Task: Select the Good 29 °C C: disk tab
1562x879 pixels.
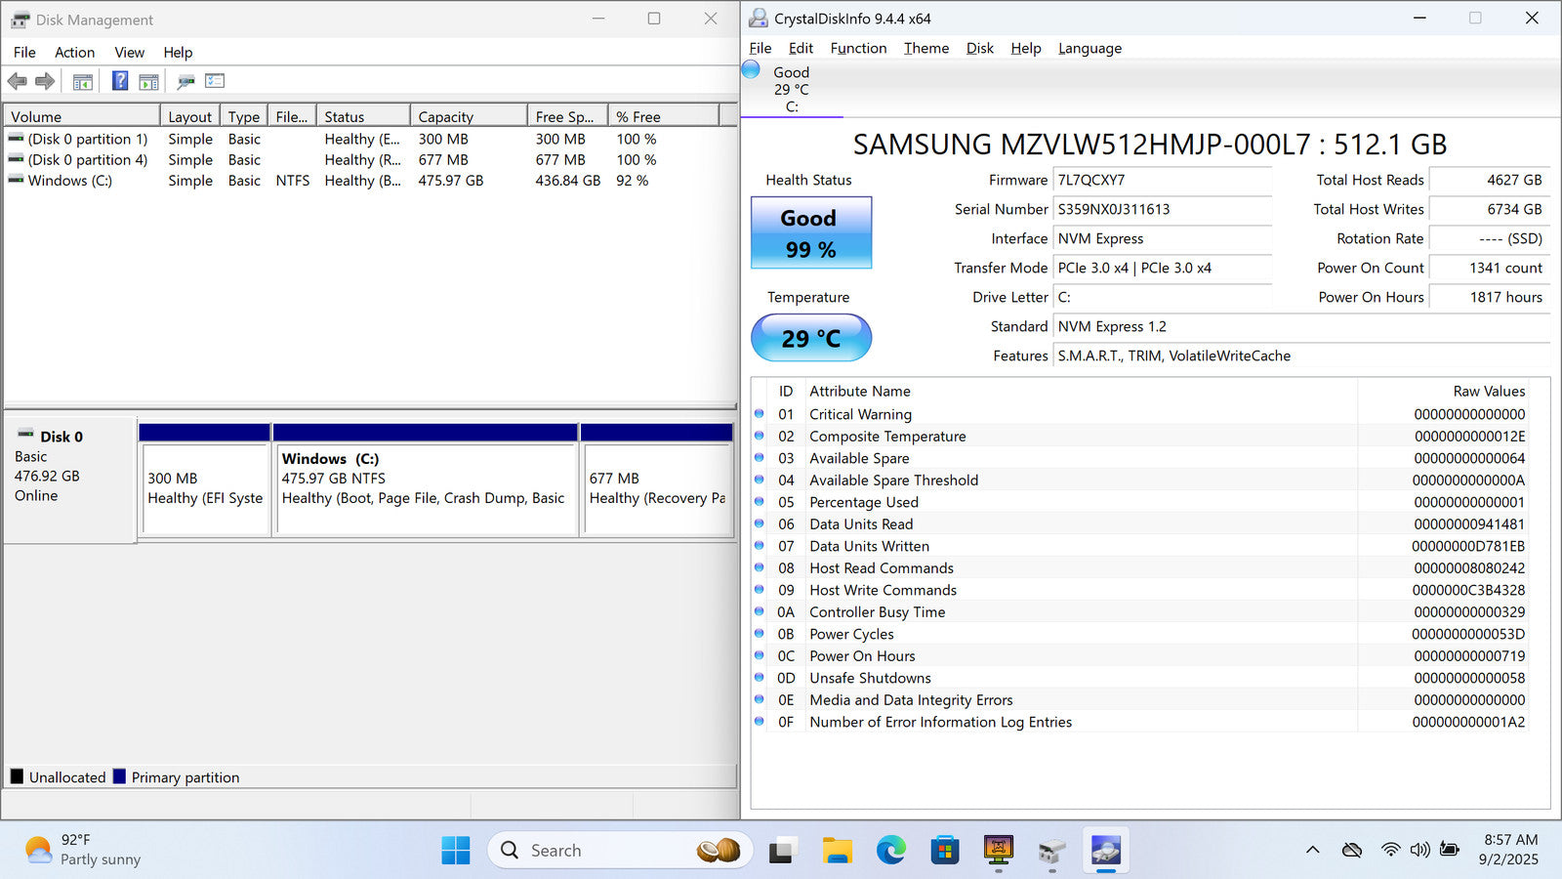Action: point(792,89)
